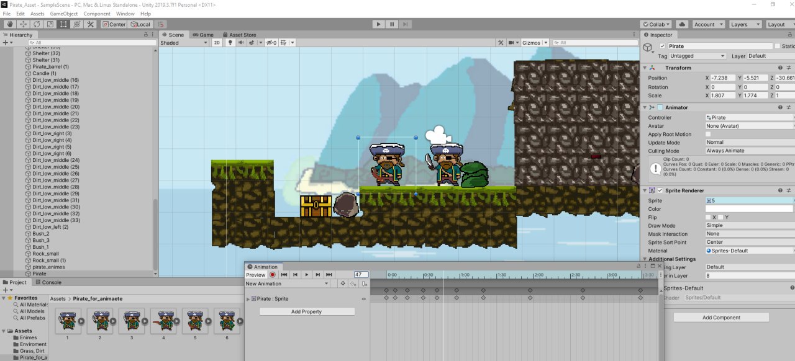Select Pirate object in the Hierarchy

click(39, 274)
